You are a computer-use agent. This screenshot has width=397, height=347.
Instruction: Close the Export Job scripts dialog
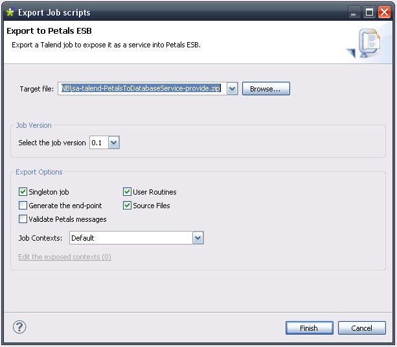[384, 12]
